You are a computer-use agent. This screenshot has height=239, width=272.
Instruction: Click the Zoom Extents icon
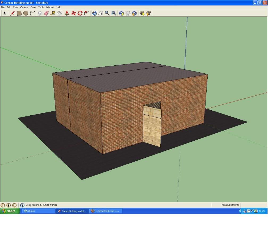click(x=114, y=13)
